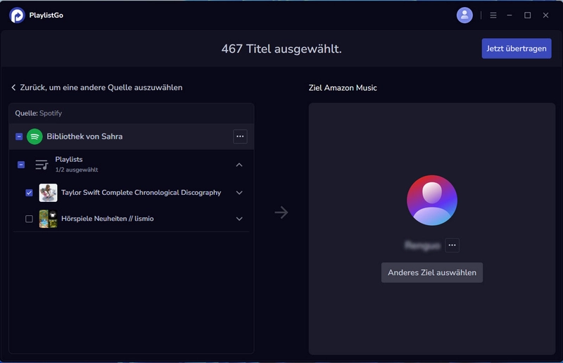Click the Spotify logo icon
563x363 pixels.
(x=34, y=136)
